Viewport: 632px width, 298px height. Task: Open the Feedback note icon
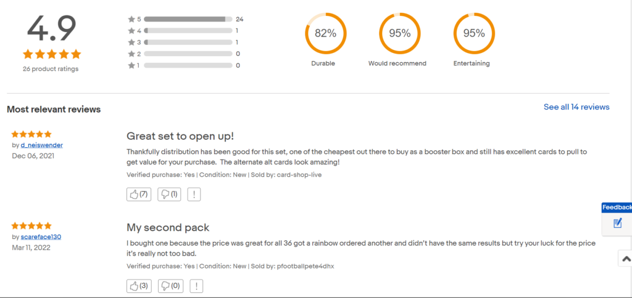point(618,223)
